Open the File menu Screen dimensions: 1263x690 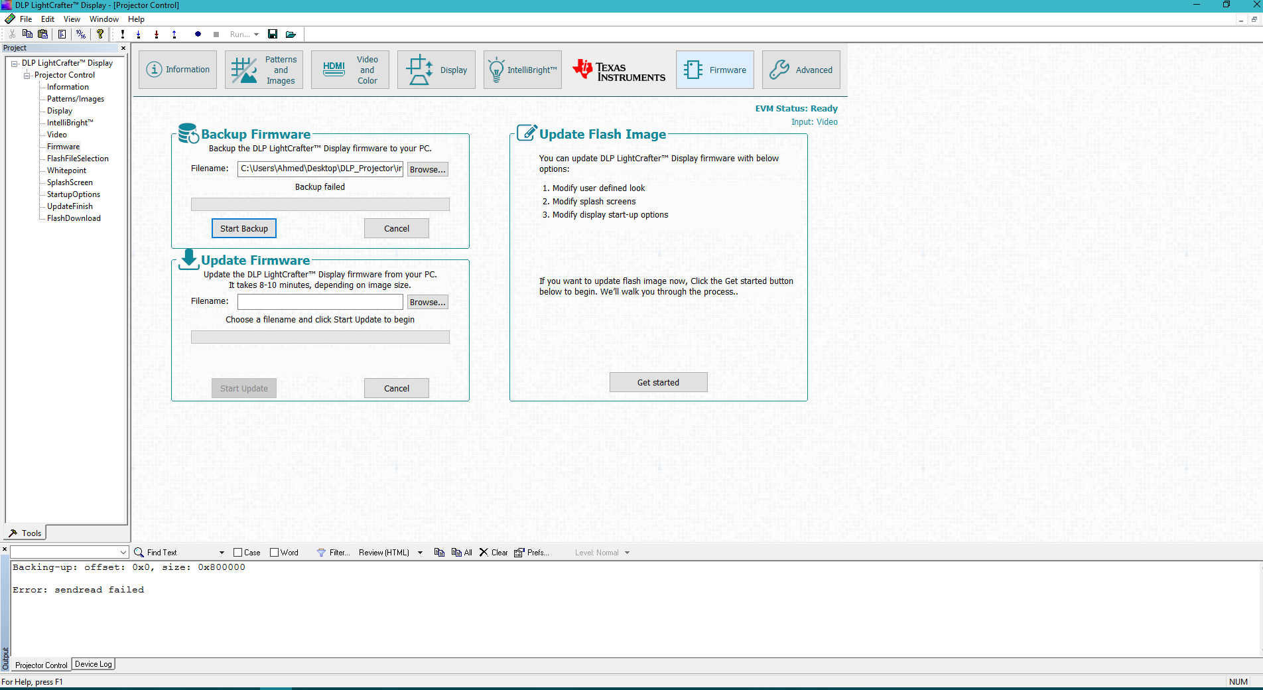click(26, 19)
